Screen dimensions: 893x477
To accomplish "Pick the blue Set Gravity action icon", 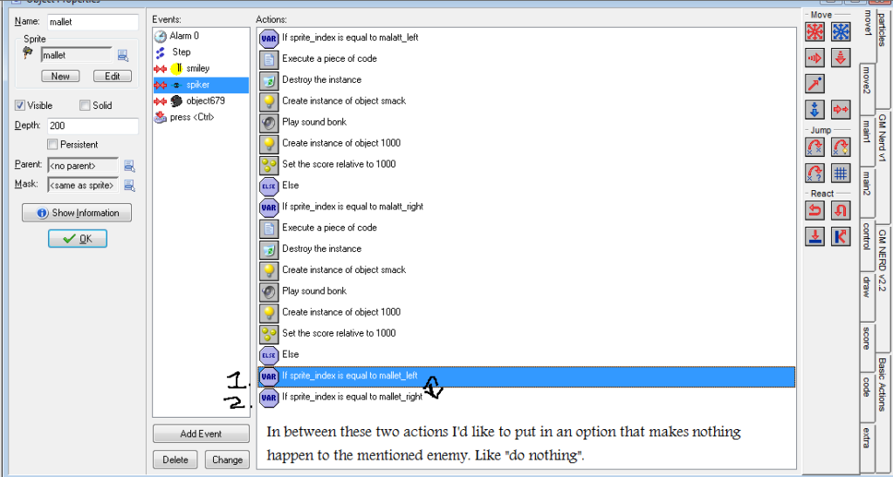I will pyautogui.click(x=815, y=109).
